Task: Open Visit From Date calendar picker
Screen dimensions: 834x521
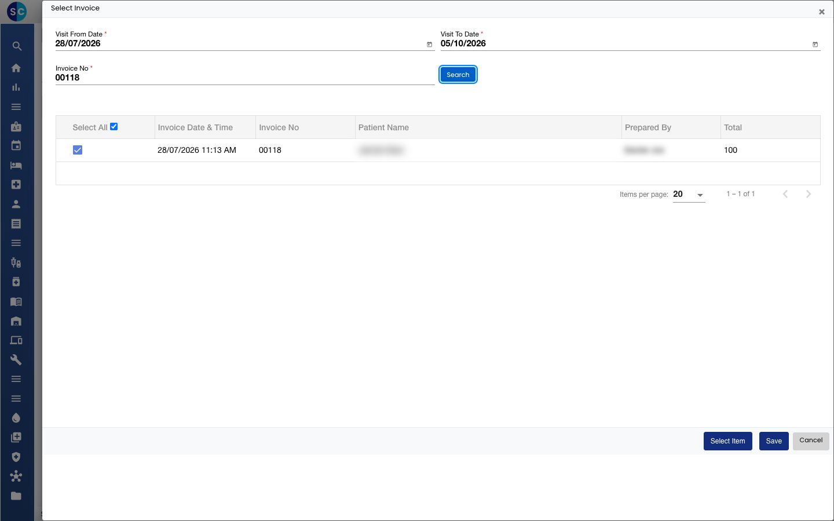Action: (430, 45)
